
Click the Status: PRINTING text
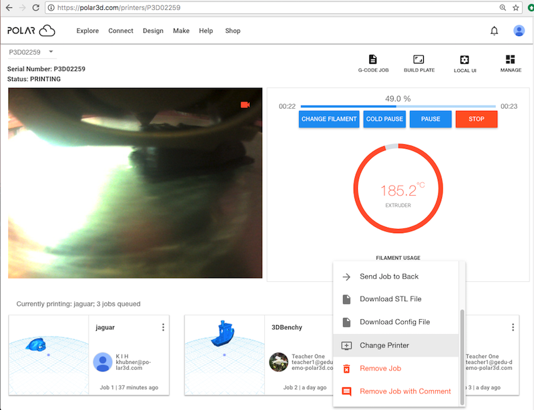[x=34, y=79]
